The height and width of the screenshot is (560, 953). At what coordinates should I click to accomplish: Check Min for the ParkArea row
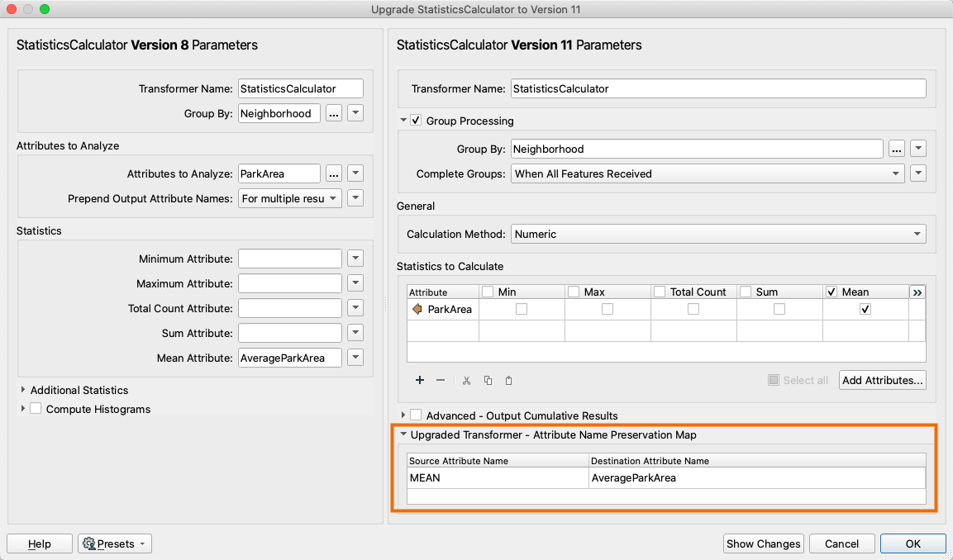521,309
